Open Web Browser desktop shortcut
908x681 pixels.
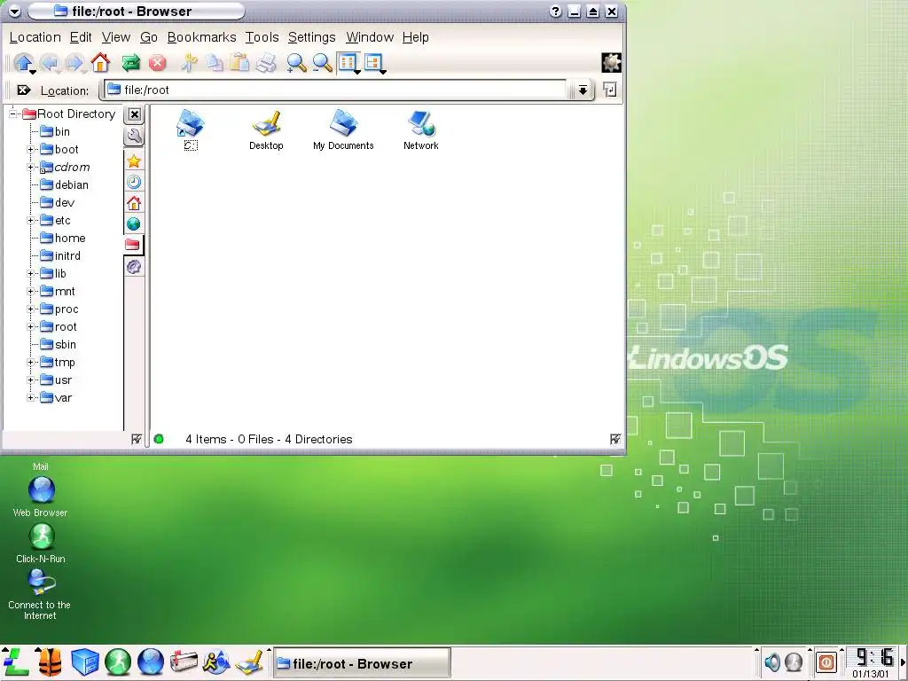coord(41,497)
